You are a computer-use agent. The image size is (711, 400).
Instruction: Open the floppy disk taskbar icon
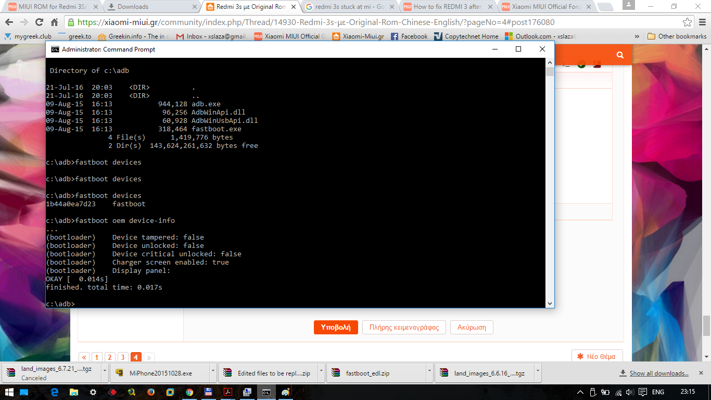point(209,392)
